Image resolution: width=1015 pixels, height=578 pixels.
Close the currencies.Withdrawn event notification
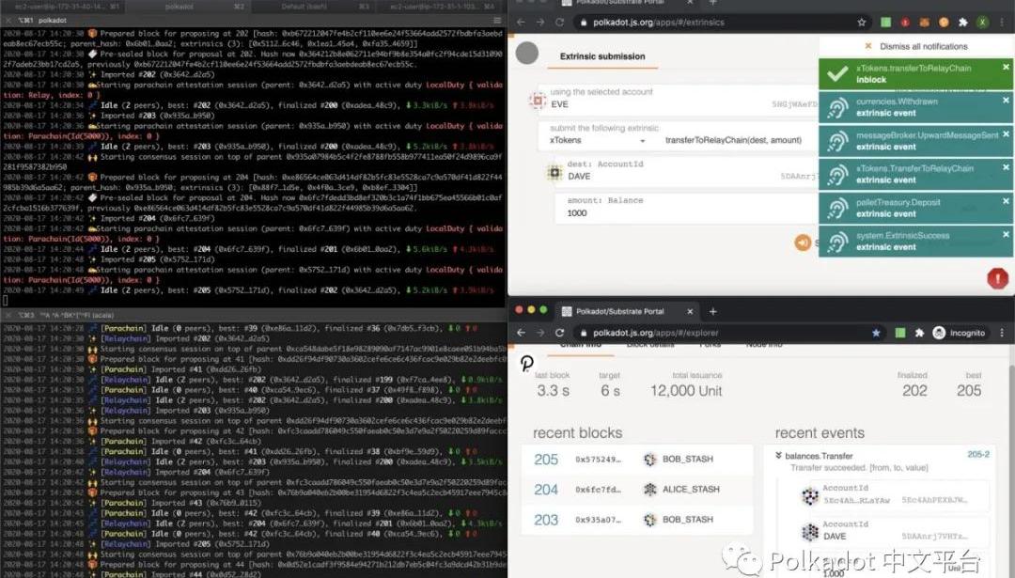pyautogui.click(x=1006, y=101)
